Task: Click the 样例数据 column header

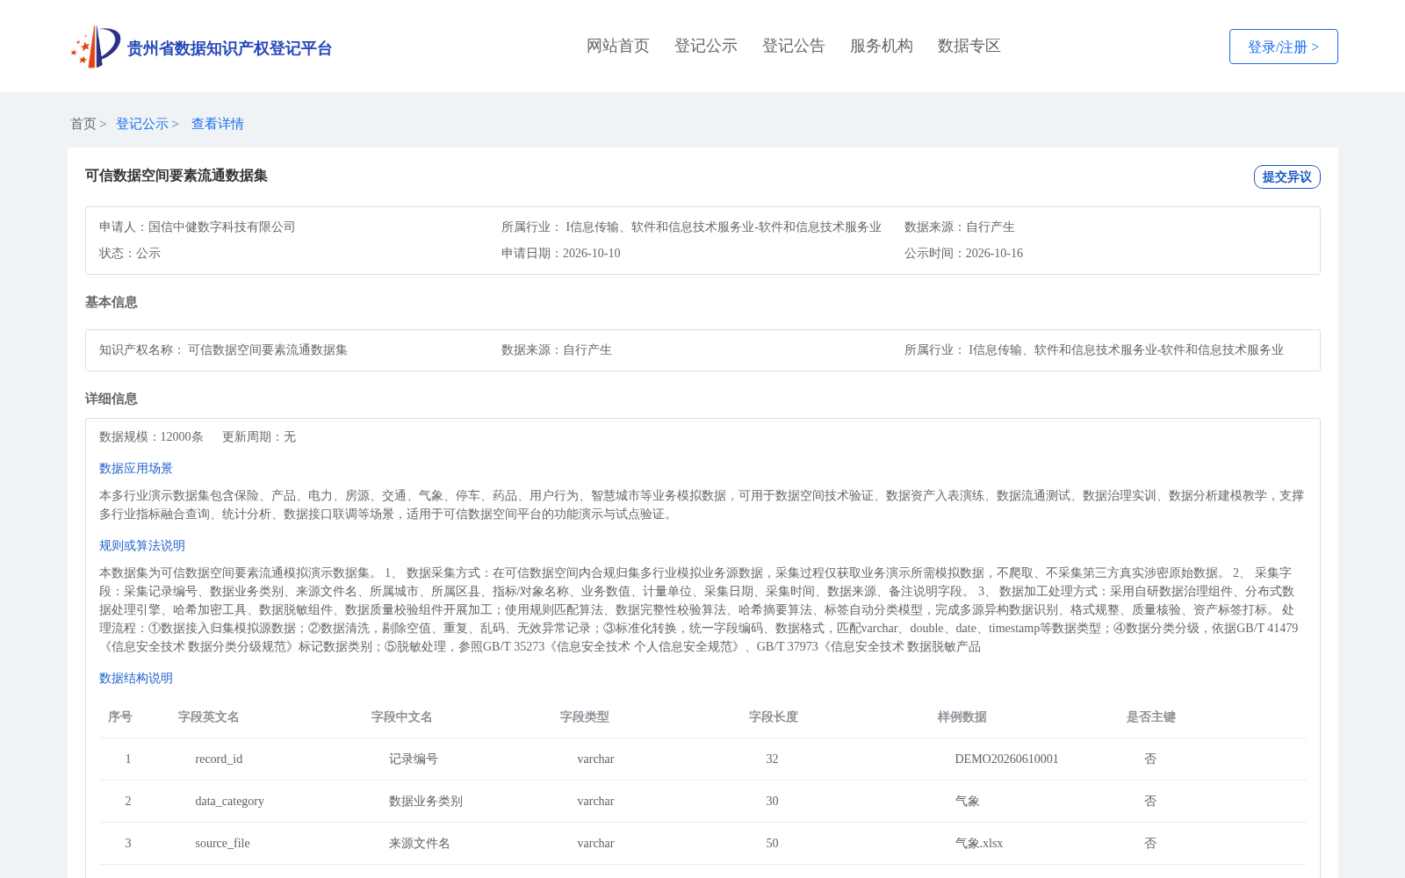Action: click(962, 716)
